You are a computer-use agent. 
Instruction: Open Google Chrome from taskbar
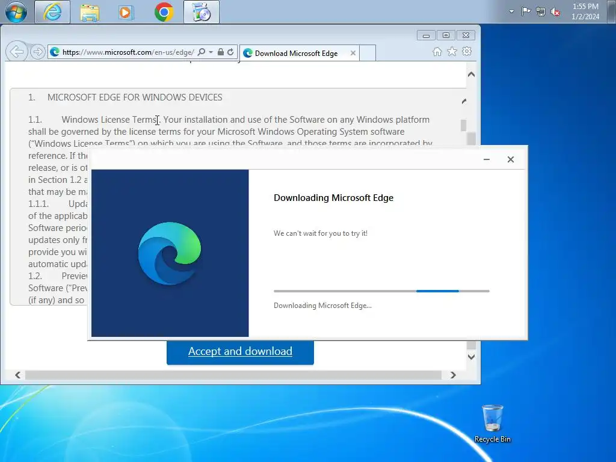tap(164, 12)
